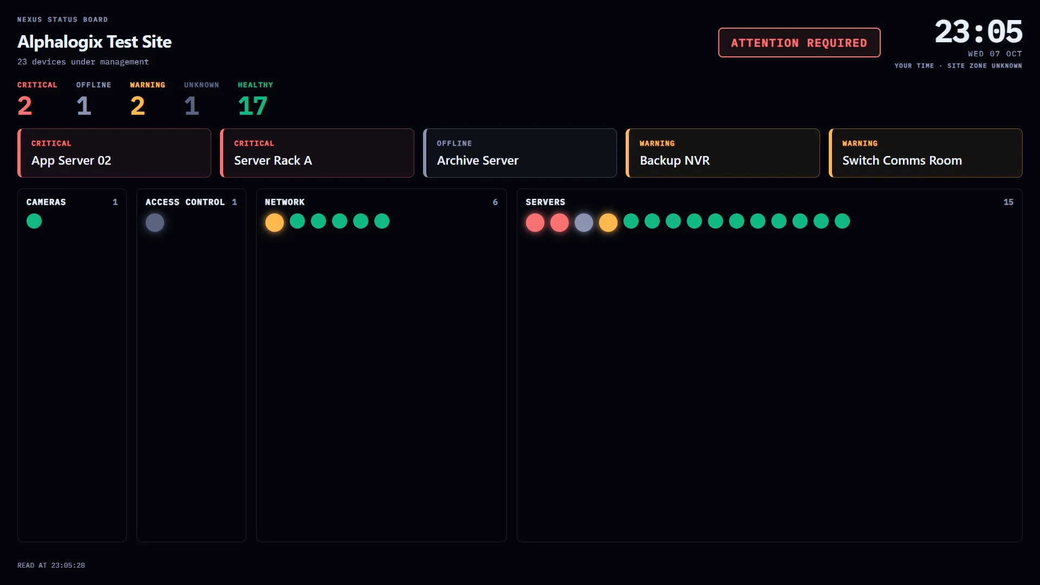Click the Servers panel header
Image resolution: width=1040 pixels, height=585 pixels.
tap(769, 202)
